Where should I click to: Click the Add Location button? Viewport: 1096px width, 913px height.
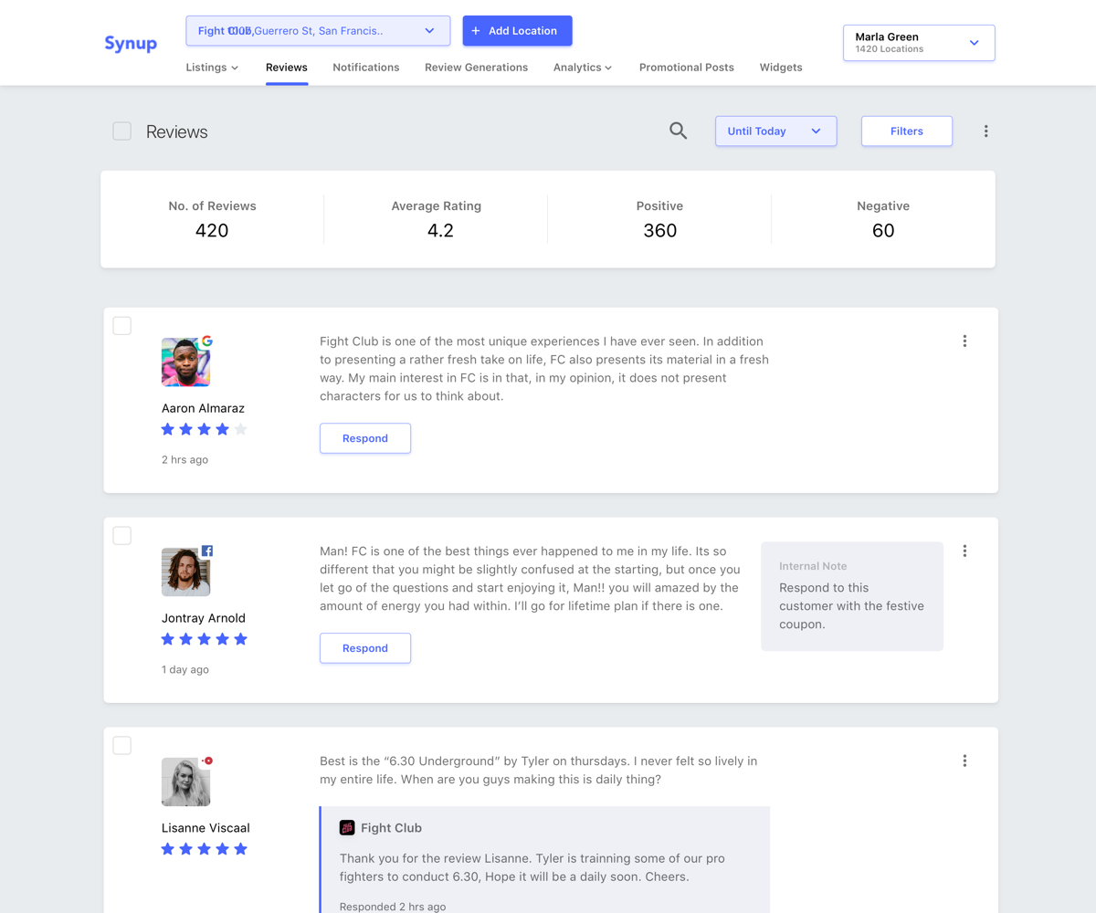pyautogui.click(x=517, y=31)
